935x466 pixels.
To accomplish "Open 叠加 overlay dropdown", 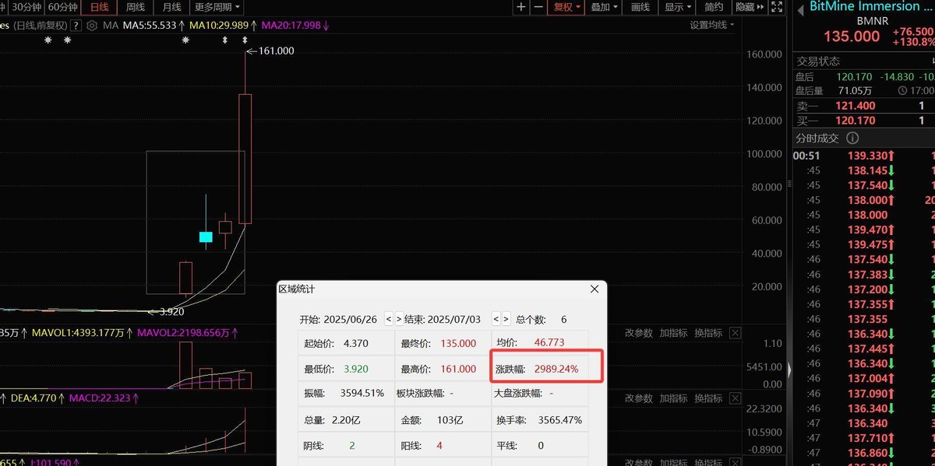I will [x=604, y=7].
